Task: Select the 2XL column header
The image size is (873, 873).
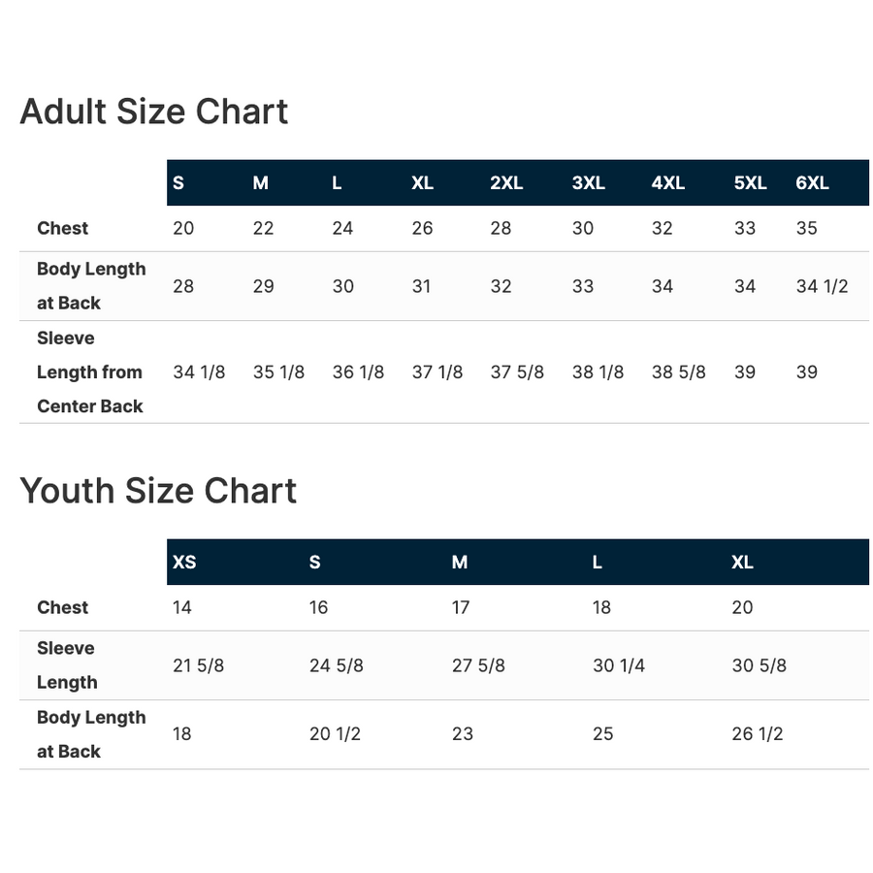Action: [506, 182]
